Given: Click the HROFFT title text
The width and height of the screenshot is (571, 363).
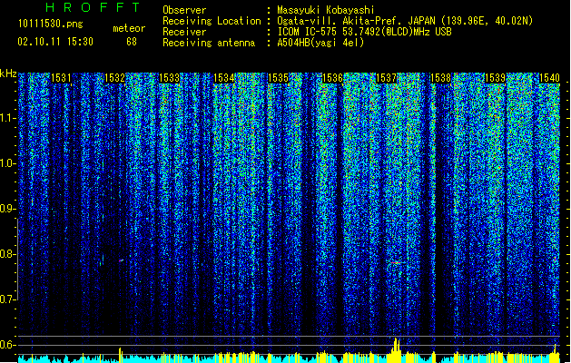Looking at the screenshot, I should click(93, 7).
